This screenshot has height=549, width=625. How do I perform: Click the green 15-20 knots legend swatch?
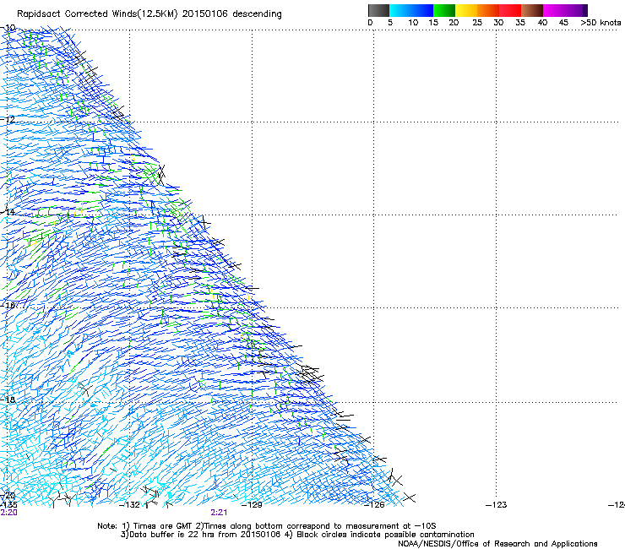(x=444, y=10)
